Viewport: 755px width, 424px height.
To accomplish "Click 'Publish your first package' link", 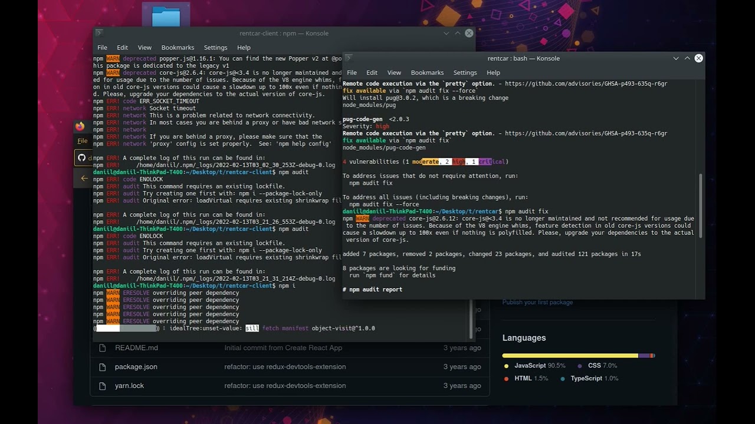I will click(537, 302).
